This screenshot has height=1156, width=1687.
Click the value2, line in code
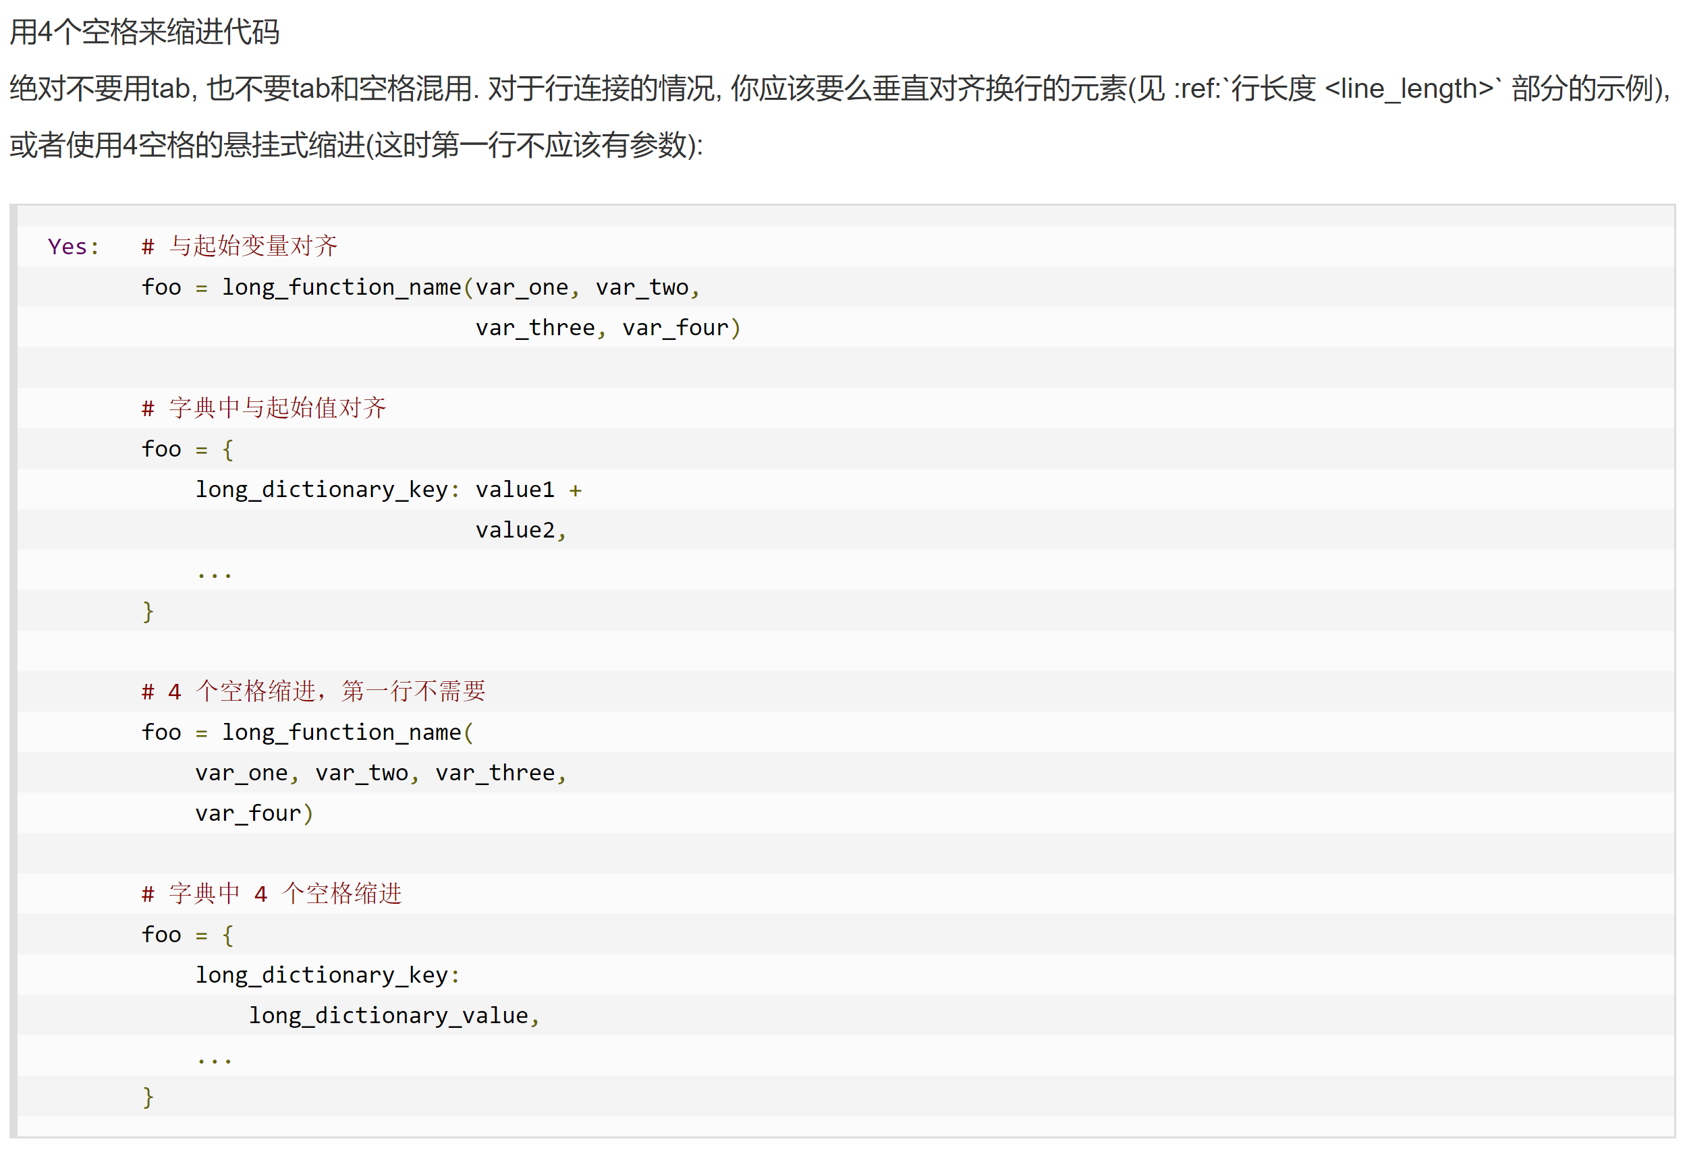pos(520,531)
